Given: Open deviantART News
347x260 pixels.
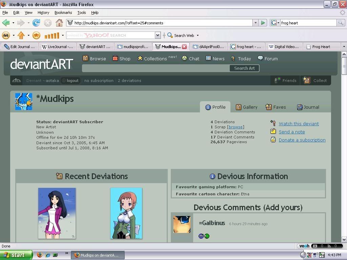Looking at the screenshot, I should point(215,59).
